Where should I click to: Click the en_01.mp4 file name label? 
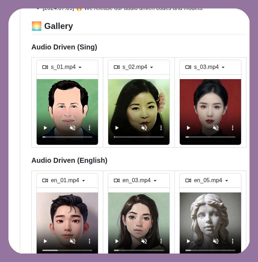tap(65, 180)
